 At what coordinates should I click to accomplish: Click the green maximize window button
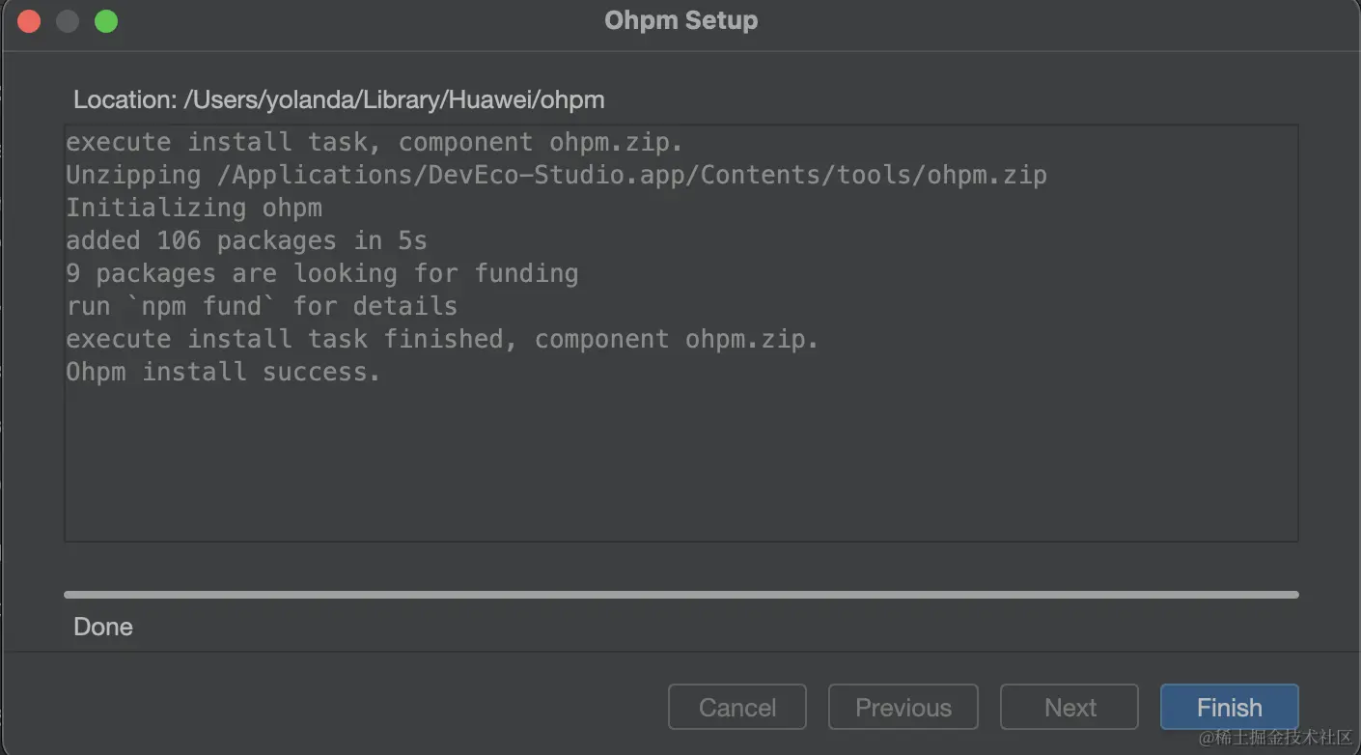[106, 20]
